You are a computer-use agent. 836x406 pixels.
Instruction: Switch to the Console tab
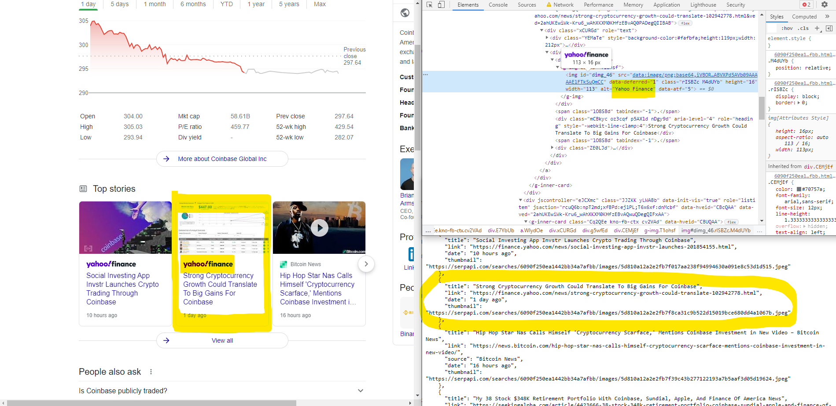click(498, 5)
